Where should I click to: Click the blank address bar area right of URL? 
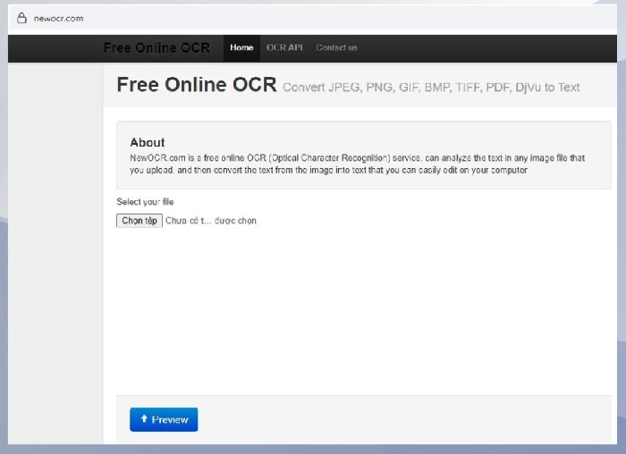[x=358, y=19]
